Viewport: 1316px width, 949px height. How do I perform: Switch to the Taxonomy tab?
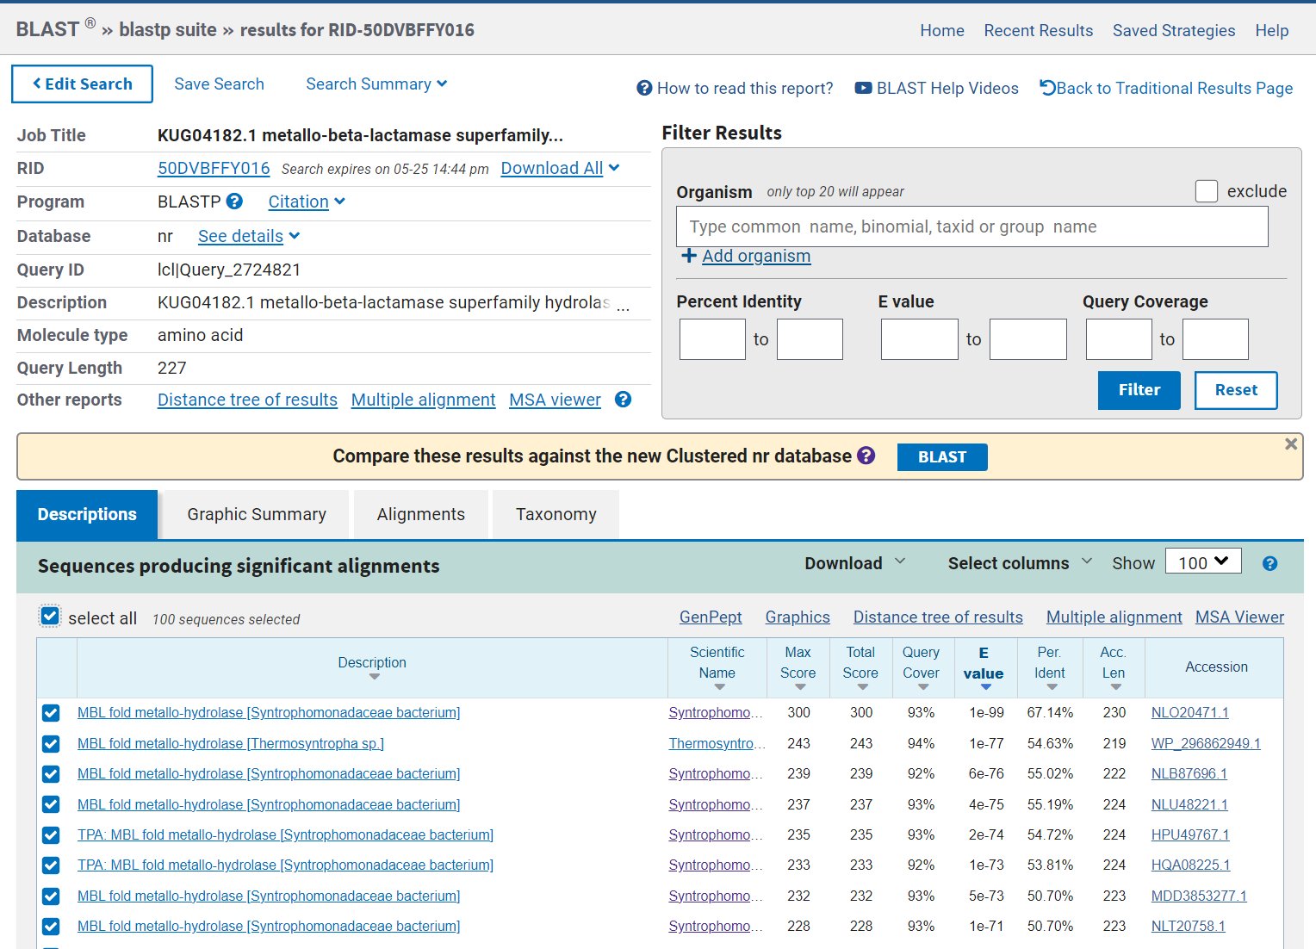click(x=556, y=514)
